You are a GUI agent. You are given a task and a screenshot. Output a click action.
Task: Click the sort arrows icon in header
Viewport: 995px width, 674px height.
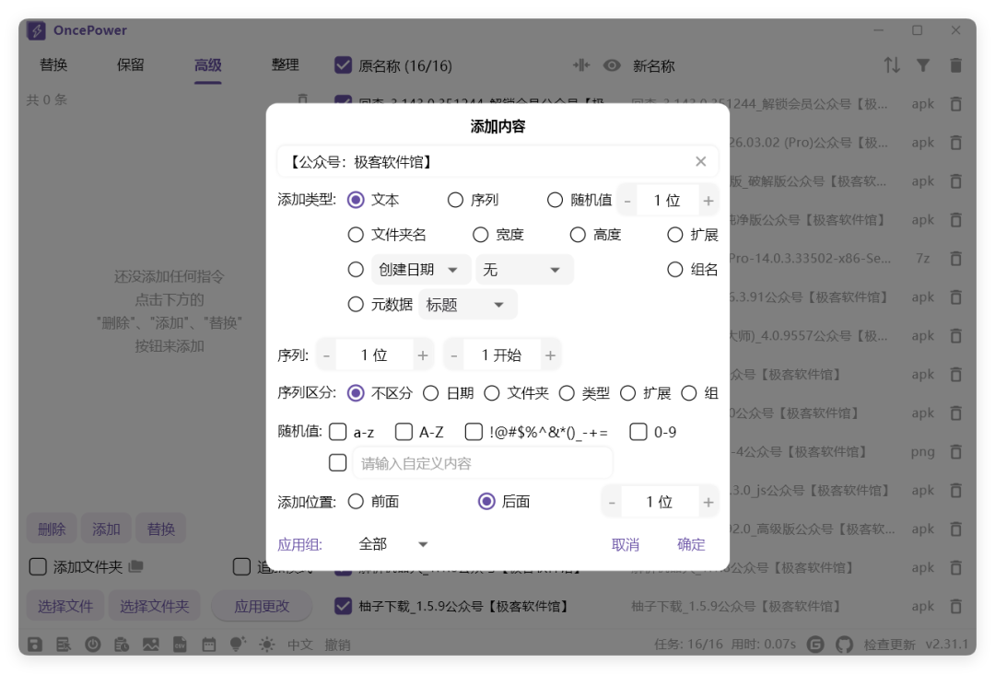pos(892,65)
